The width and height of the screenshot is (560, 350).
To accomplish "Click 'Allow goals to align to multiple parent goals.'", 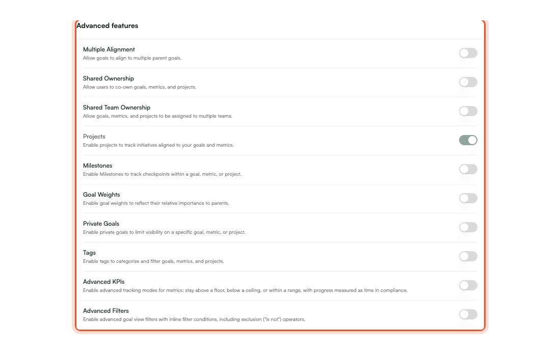I will pyautogui.click(x=132, y=58).
